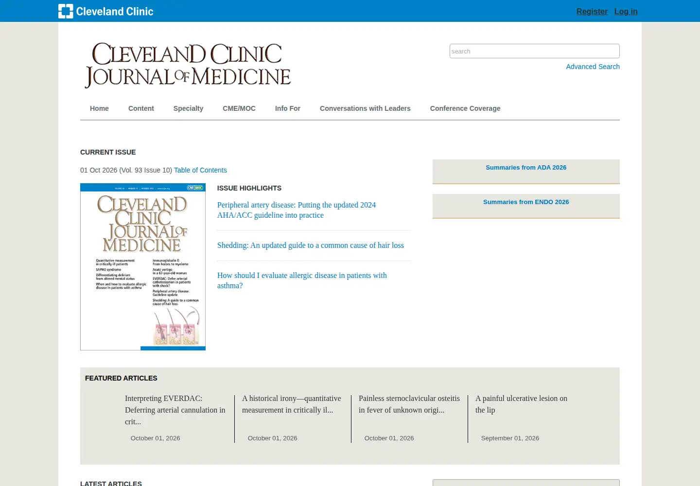
Task: Go to the Home menu item
Action: click(99, 108)
